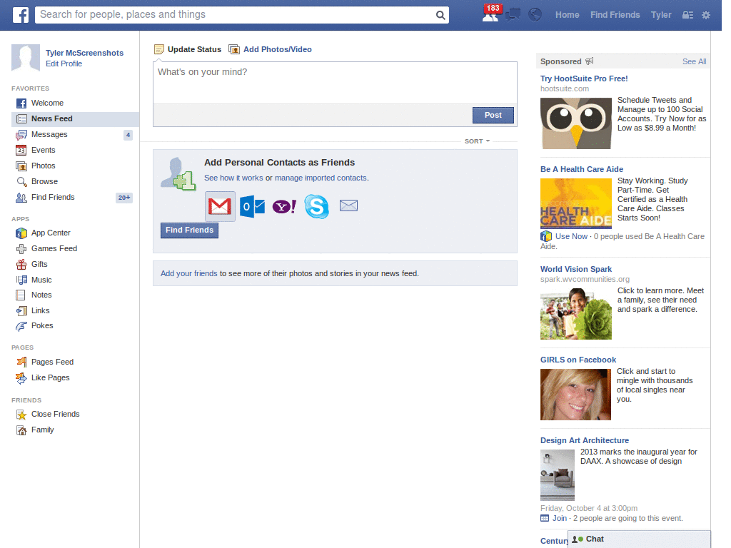The image size is (731, 548).
Task: Click the Links sidebar icon
Action: pyautogui.click(x=21, y=311)
